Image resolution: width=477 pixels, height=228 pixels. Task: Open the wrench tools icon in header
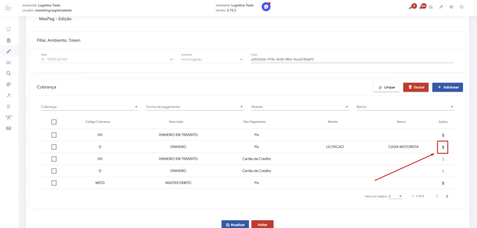pos(441,7)
